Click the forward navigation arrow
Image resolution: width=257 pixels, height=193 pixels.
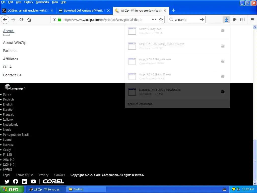pos(13,20)
